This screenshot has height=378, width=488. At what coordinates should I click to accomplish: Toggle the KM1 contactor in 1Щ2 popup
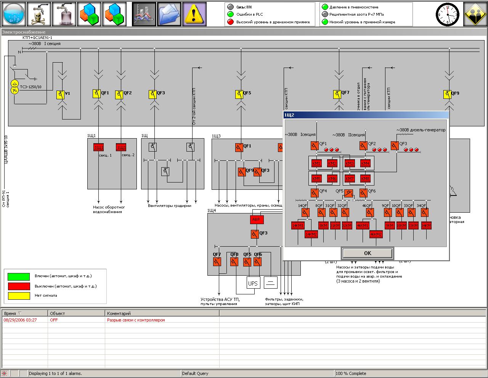pyautogui.click(x=316, y=163)
